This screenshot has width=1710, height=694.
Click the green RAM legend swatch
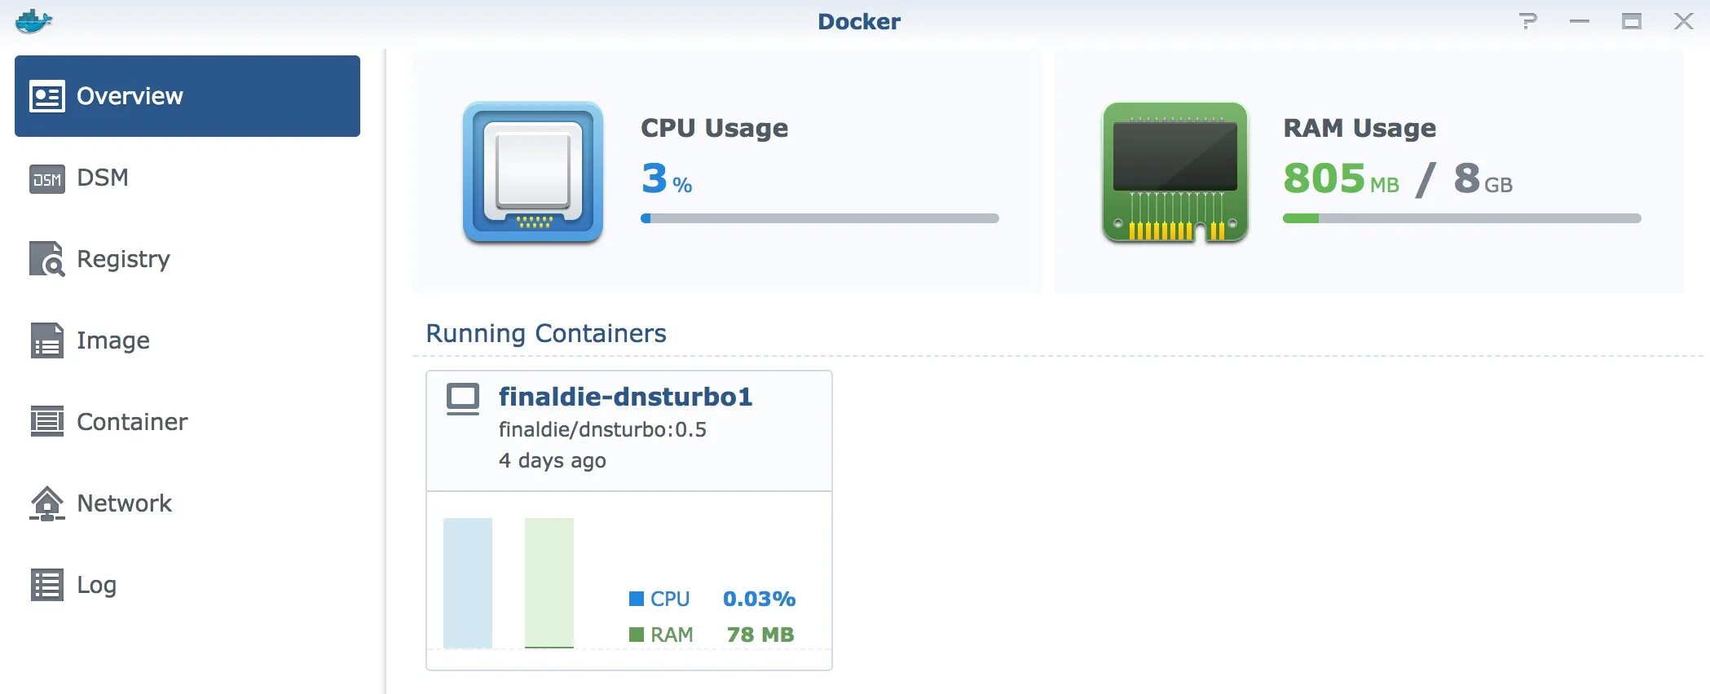[637, 635]
